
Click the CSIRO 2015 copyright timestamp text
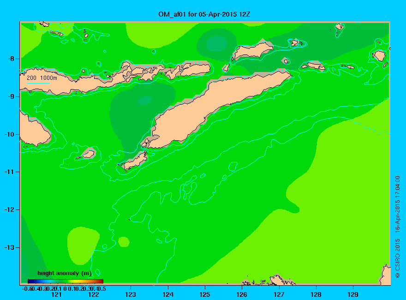tap(397, 227)
